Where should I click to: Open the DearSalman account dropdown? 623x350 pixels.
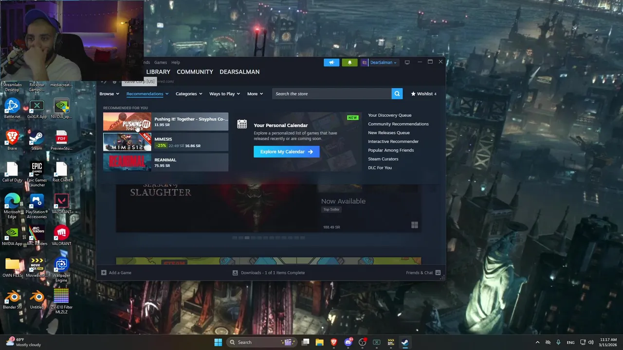click(x=379, y=62)
